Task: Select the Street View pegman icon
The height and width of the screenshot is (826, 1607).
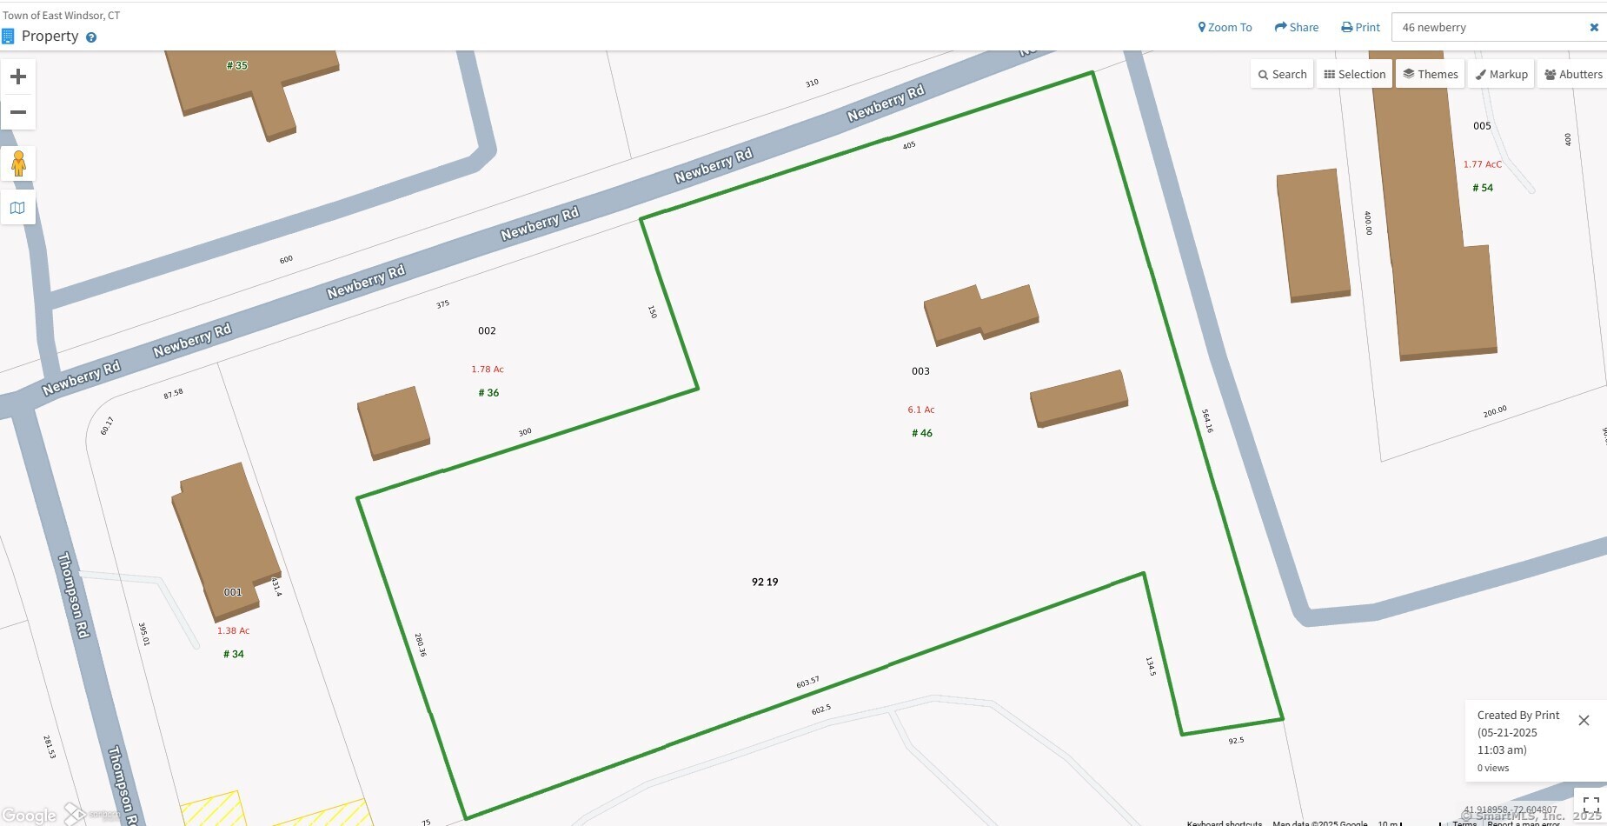Action: 18,163
